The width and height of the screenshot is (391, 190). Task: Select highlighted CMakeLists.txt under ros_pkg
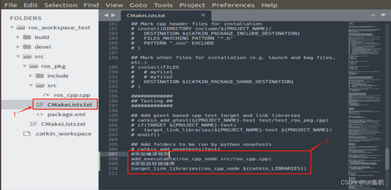tap(70, 105)
